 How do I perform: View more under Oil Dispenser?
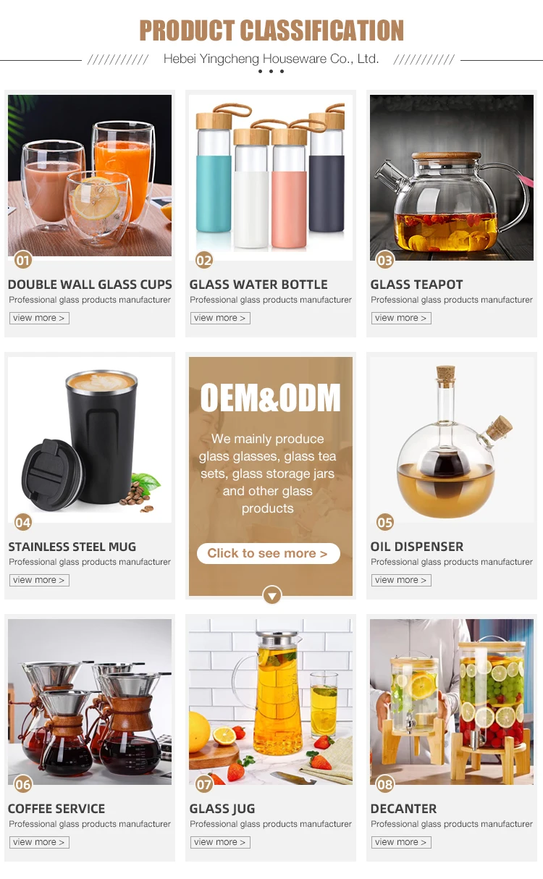pos(401,580)
